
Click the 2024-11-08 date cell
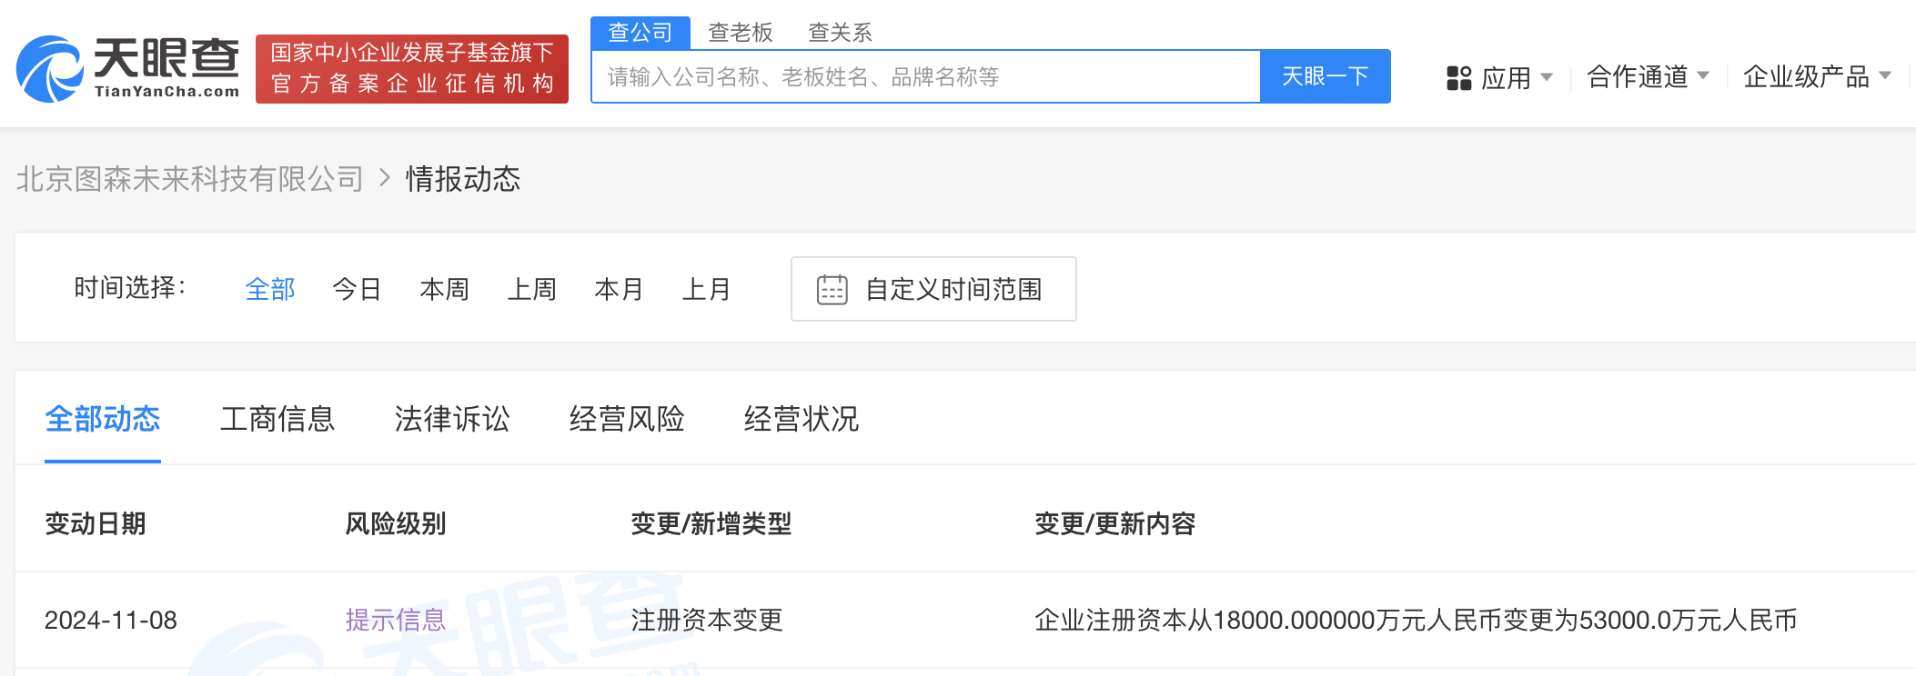pos(111,621)
